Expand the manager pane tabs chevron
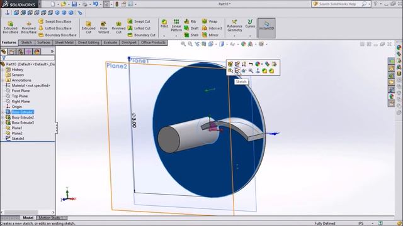This screenshot has height=226, width=403. click(x=52, y=51)
